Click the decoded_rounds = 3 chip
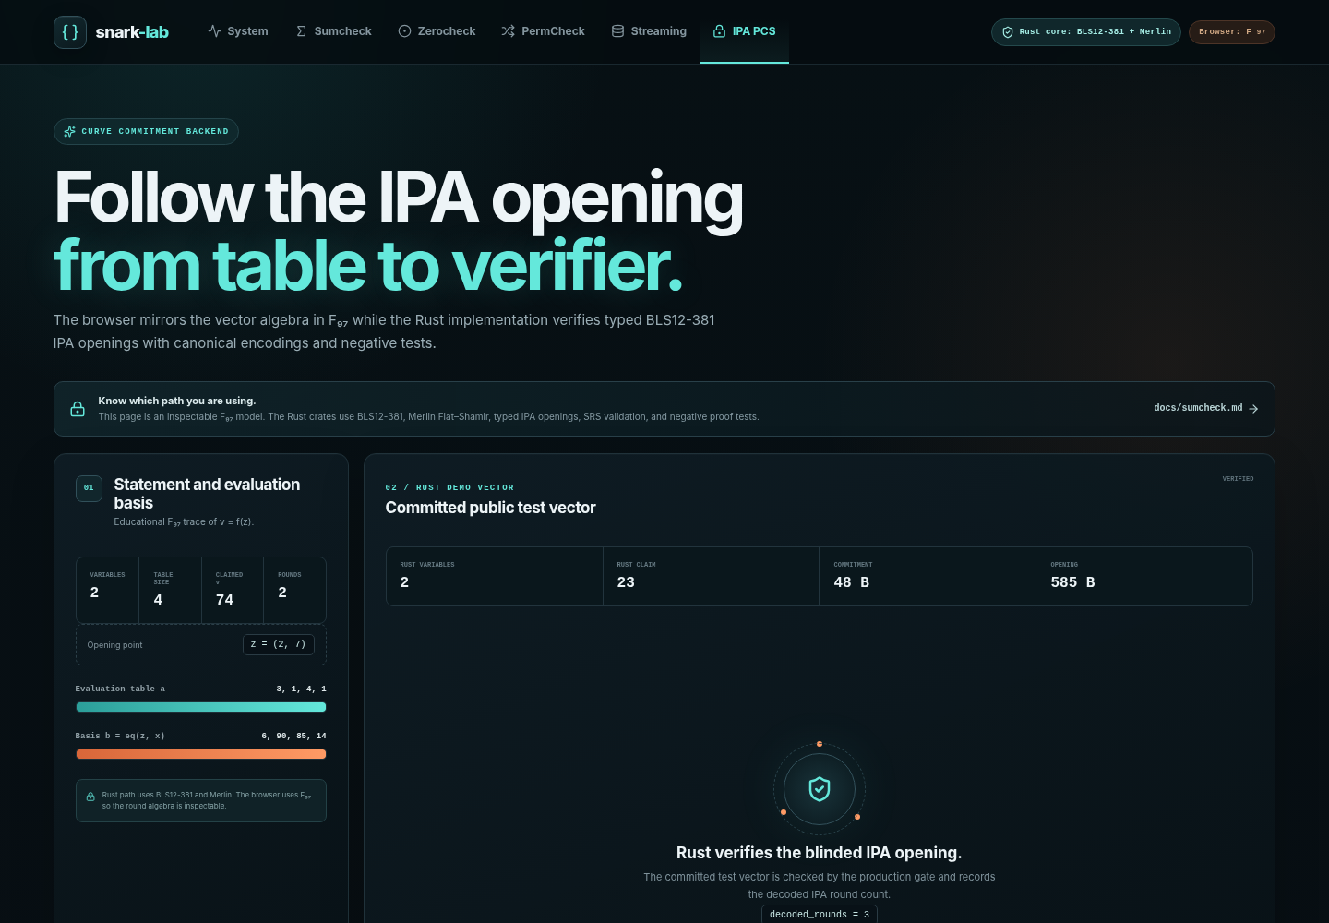1329x923 pixels. pos(820,915)
